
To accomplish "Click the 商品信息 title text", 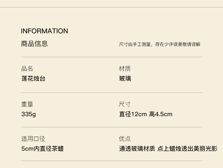I will click(34, 44).
